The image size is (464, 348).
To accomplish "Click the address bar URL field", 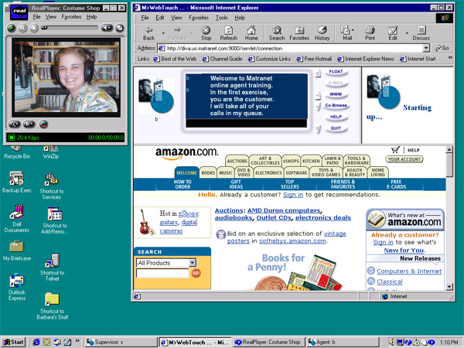I will click(290, 48).
